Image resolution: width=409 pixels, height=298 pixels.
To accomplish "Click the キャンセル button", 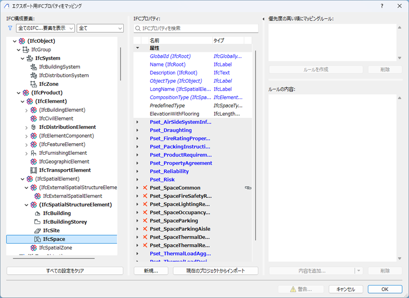I will point(346,289).
